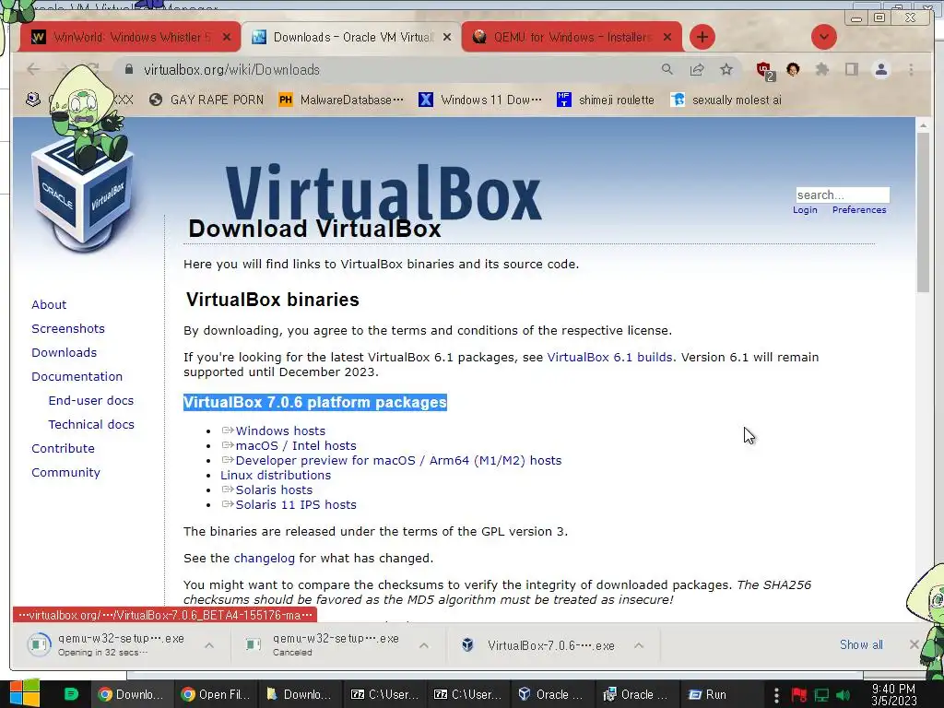Switch to Chrome Open Fil… taskbar window
Screen dimensions: 944x708
coord(216,694)
